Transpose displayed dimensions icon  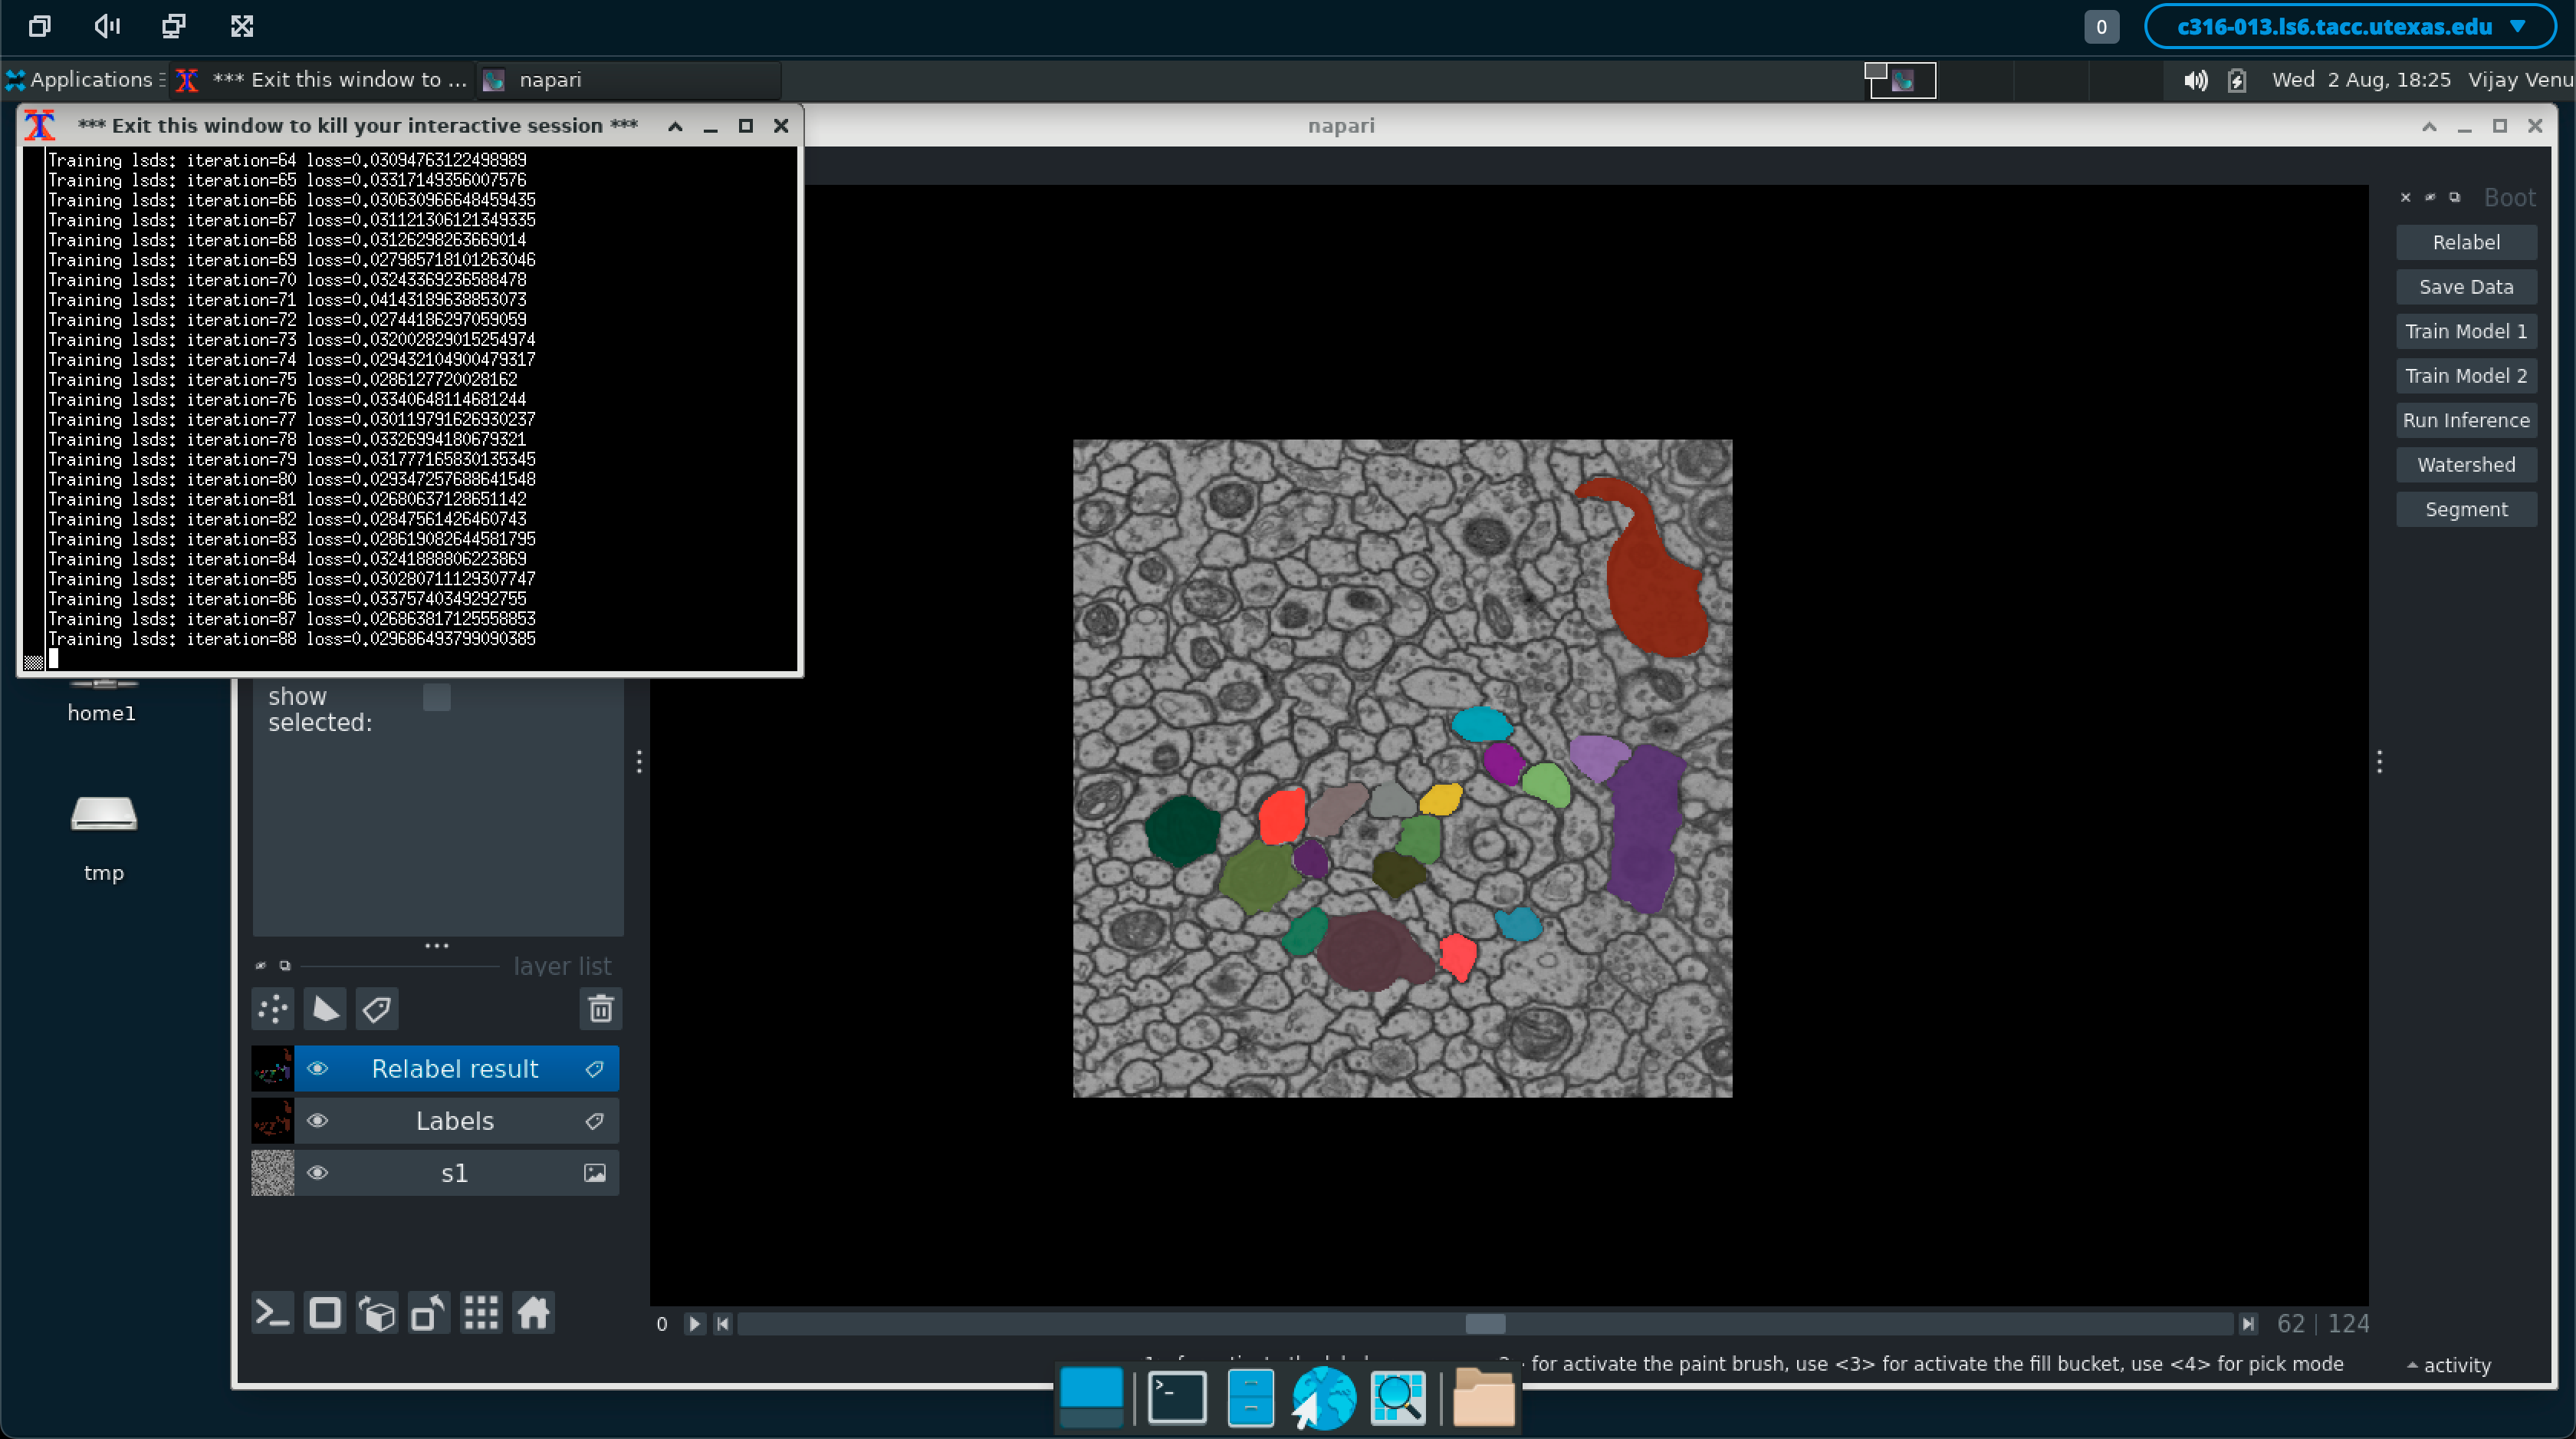click(429, 1313)
